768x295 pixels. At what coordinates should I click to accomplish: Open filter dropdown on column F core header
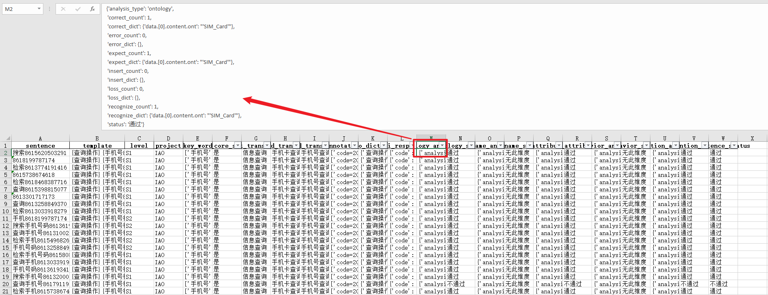pyautogui.click(x=238, y=145)
